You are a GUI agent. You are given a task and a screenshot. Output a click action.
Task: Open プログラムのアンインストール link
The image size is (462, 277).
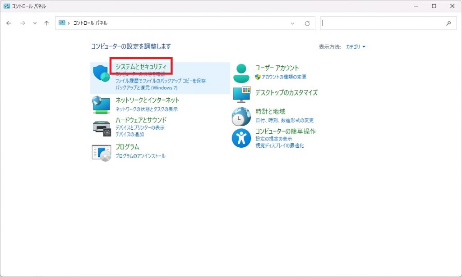click(140, 156)
